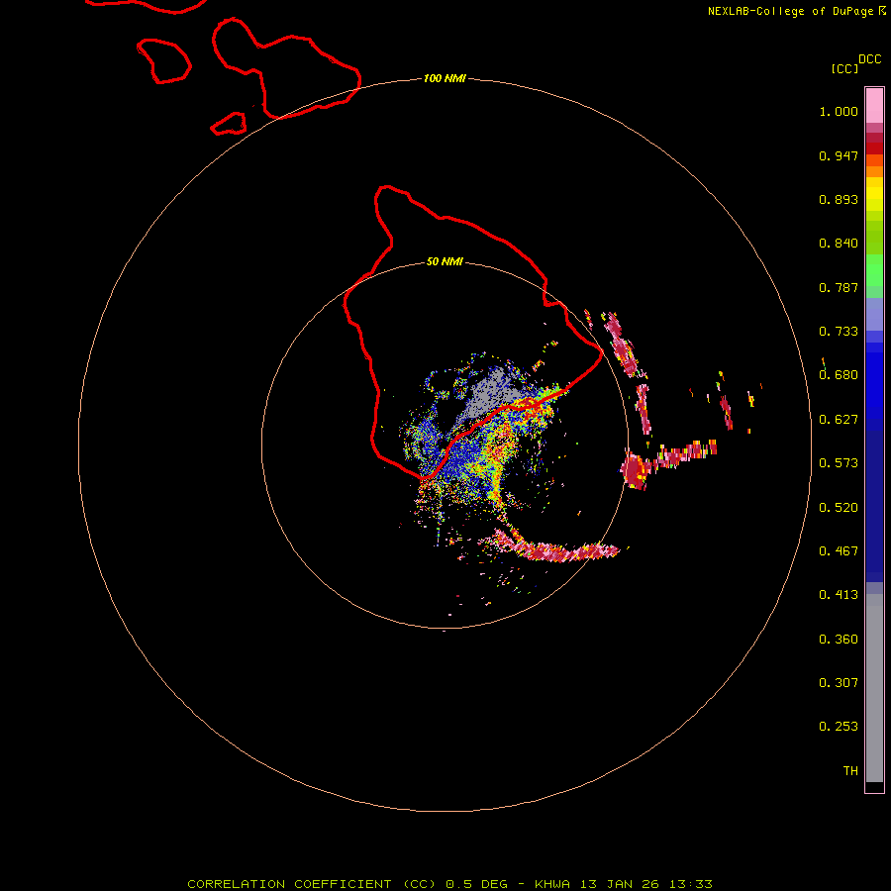
Task: Pick the light pink swatch beside 1.000
Action: pyautogui.click(x=874, y=106)
